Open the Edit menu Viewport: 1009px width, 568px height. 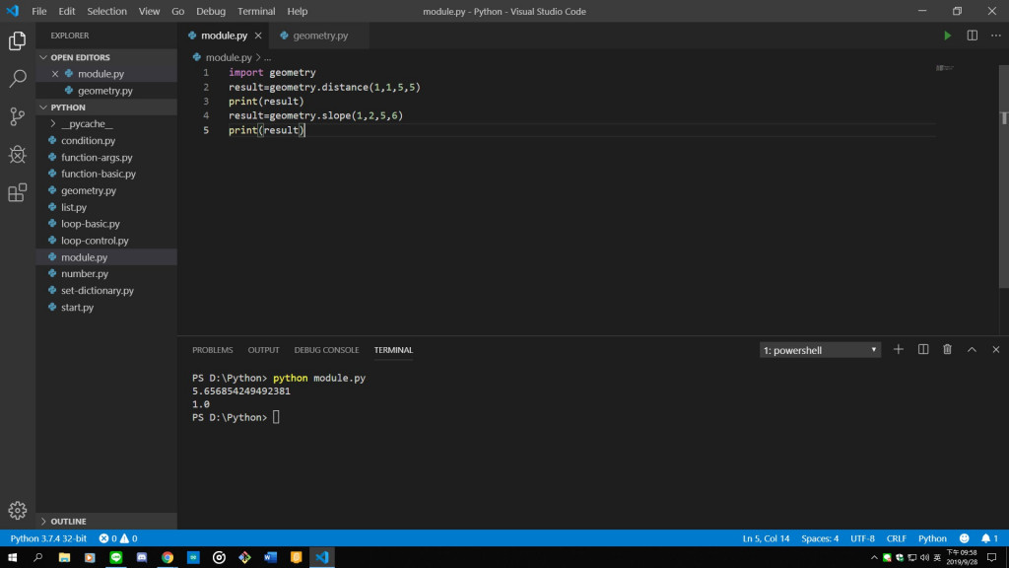(66, 11)
